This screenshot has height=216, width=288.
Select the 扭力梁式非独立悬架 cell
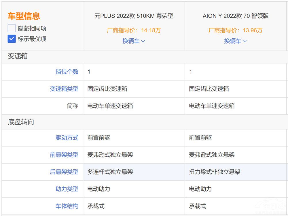tap(215, 172)
